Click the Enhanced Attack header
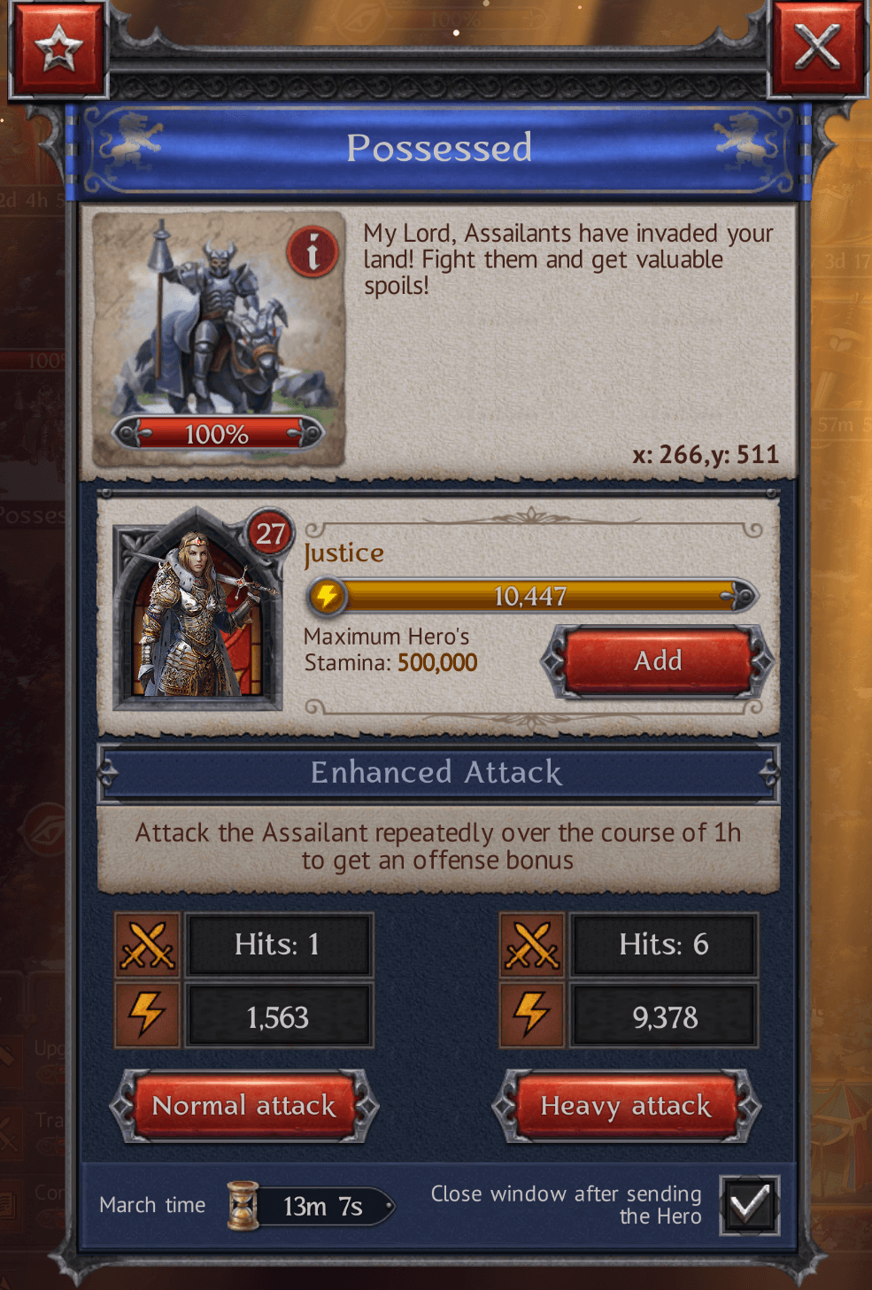 coord(437,772)
